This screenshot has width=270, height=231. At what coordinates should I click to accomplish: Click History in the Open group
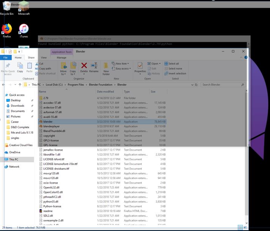[x=154, y=74]
